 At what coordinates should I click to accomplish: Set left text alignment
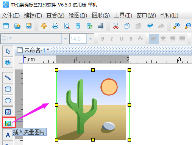pyautogui.click(x=154, y=39)
